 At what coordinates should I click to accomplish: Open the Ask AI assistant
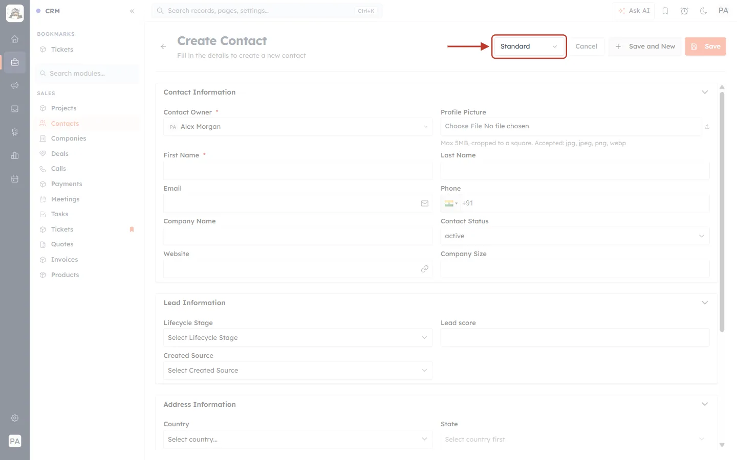click(x=634, y=11)
